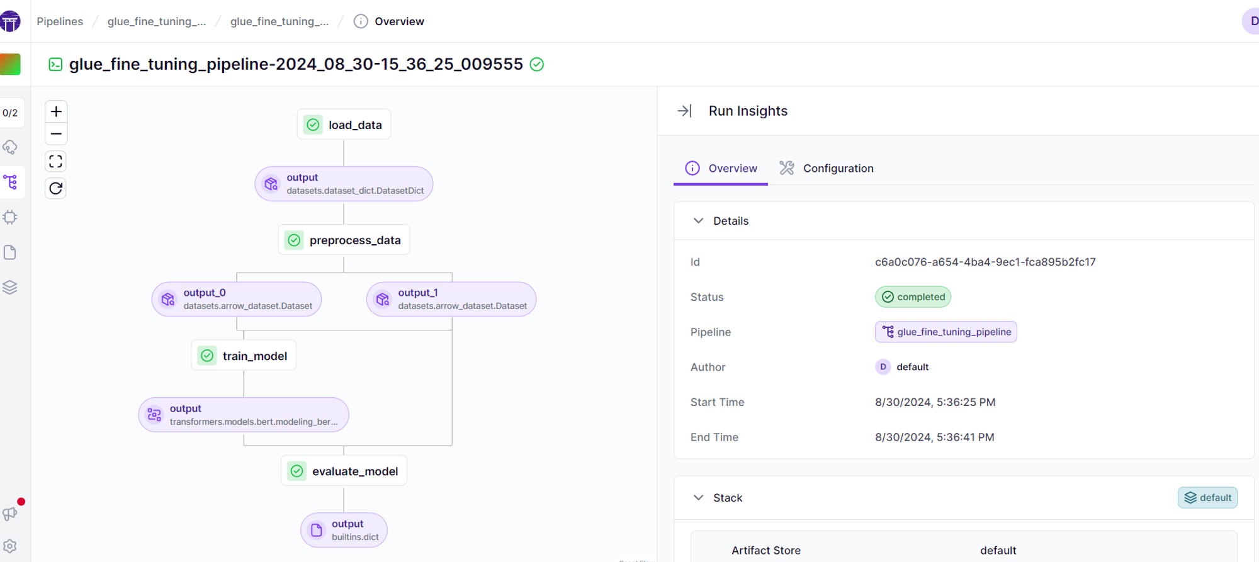Viewport: 1259px width, 562px height.
Task: Click the terminal icon beside run title
Action: point(55,64)
